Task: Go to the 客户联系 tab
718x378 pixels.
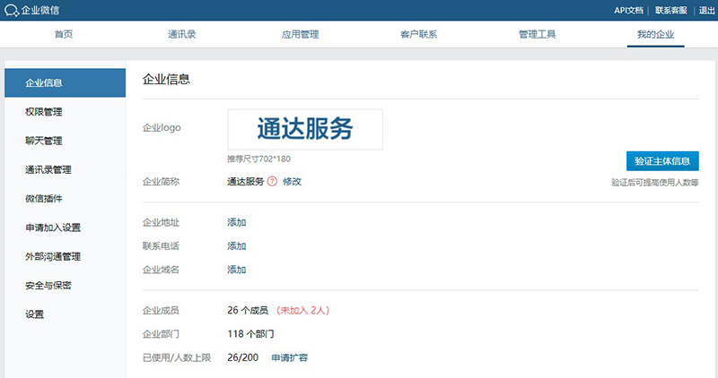Action: 418,34
